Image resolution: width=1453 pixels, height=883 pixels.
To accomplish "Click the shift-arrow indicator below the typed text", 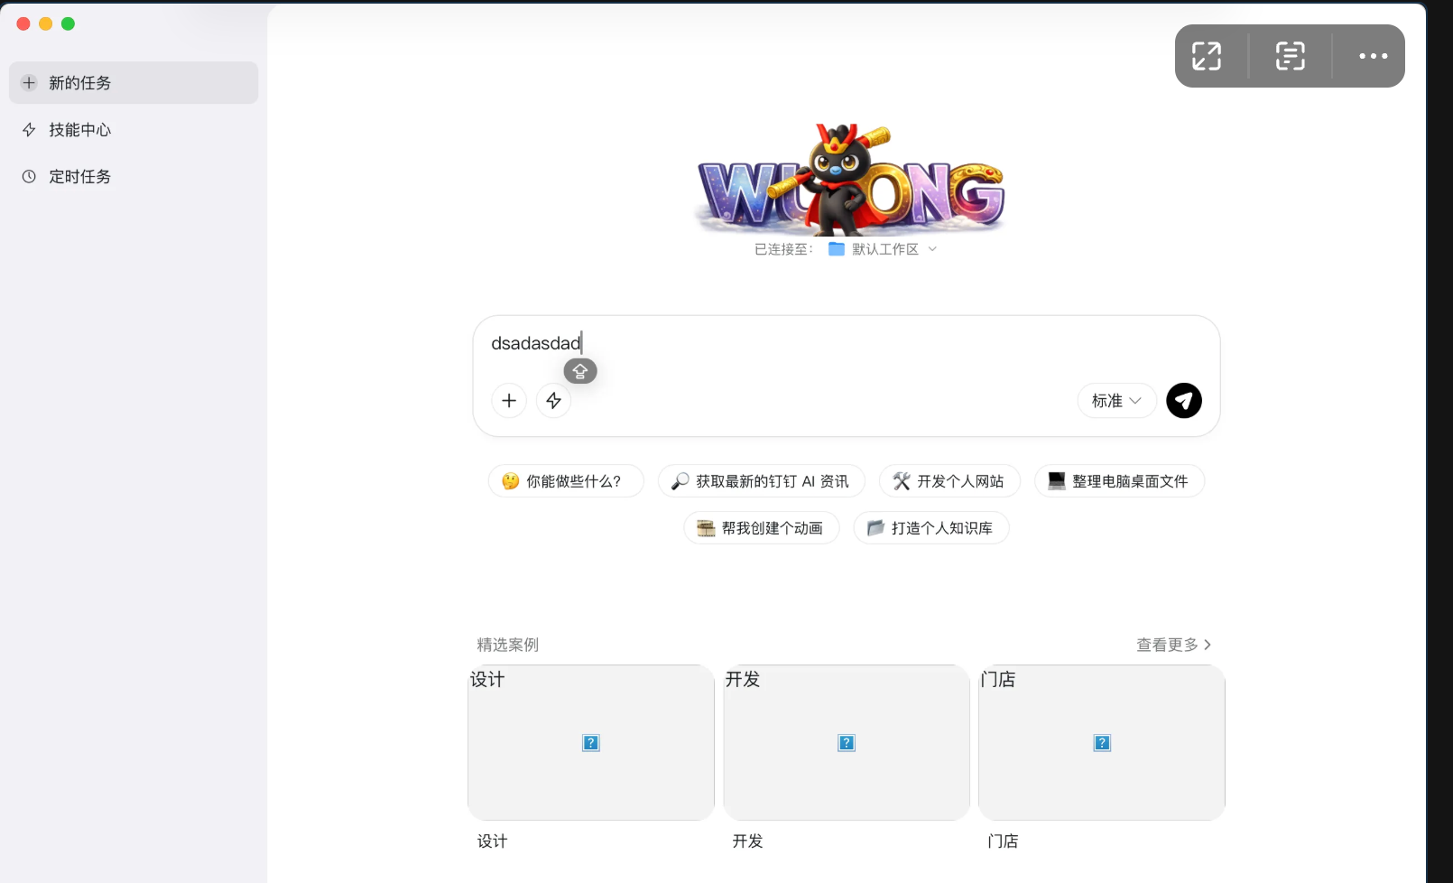I will tap(580, 371).
